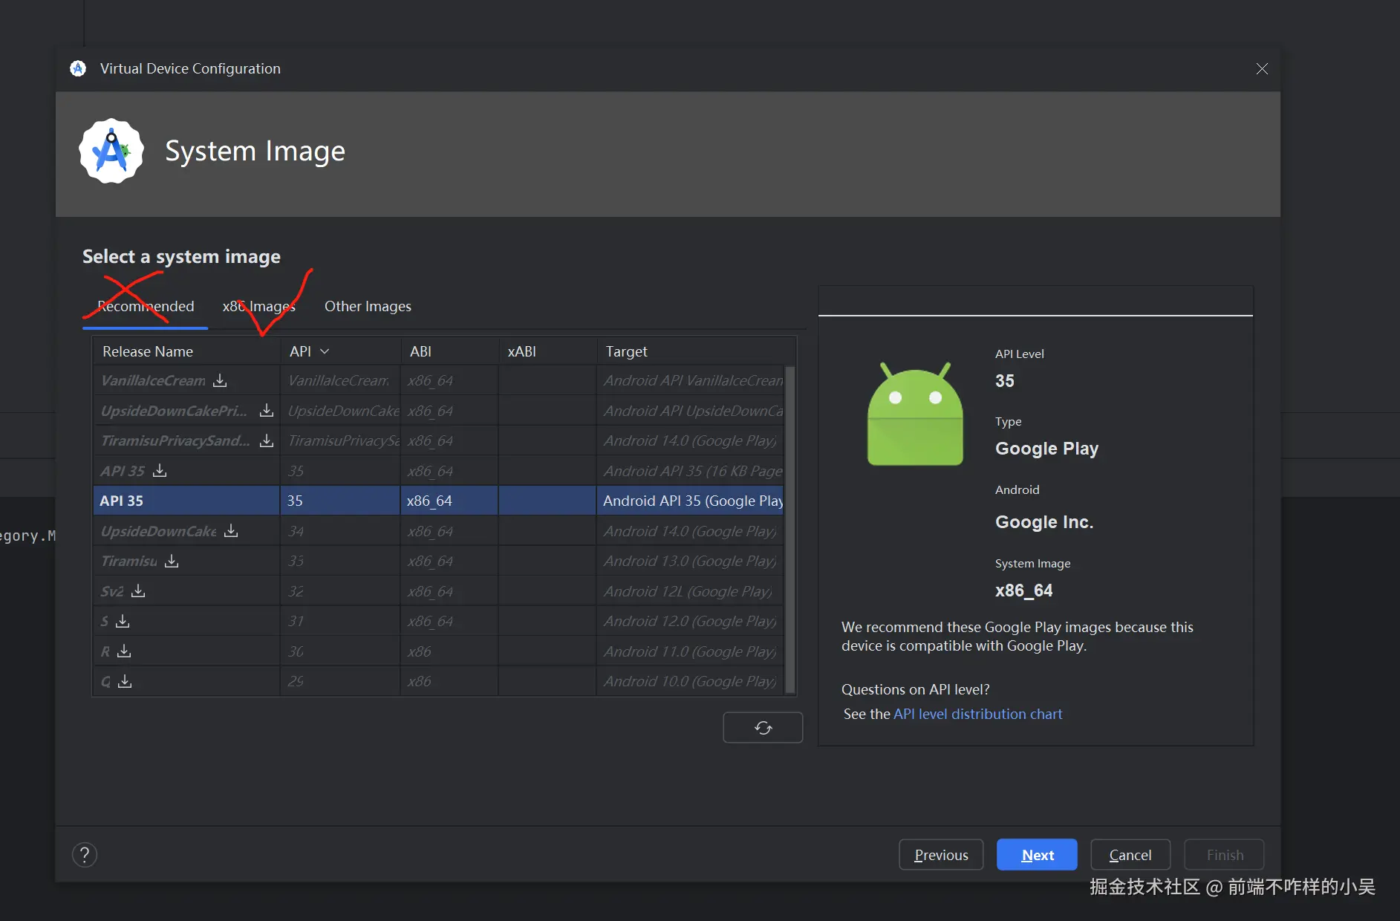
Task: Sort by the API column dropdown arrow
Action: 325,351
